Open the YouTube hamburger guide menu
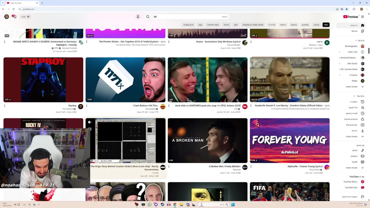 (362, 17)
